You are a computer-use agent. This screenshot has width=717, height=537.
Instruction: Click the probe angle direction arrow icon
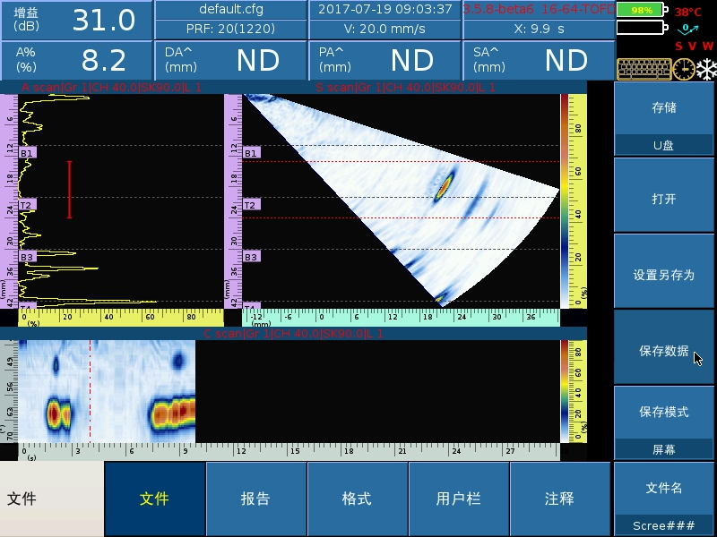click(687, 30)
